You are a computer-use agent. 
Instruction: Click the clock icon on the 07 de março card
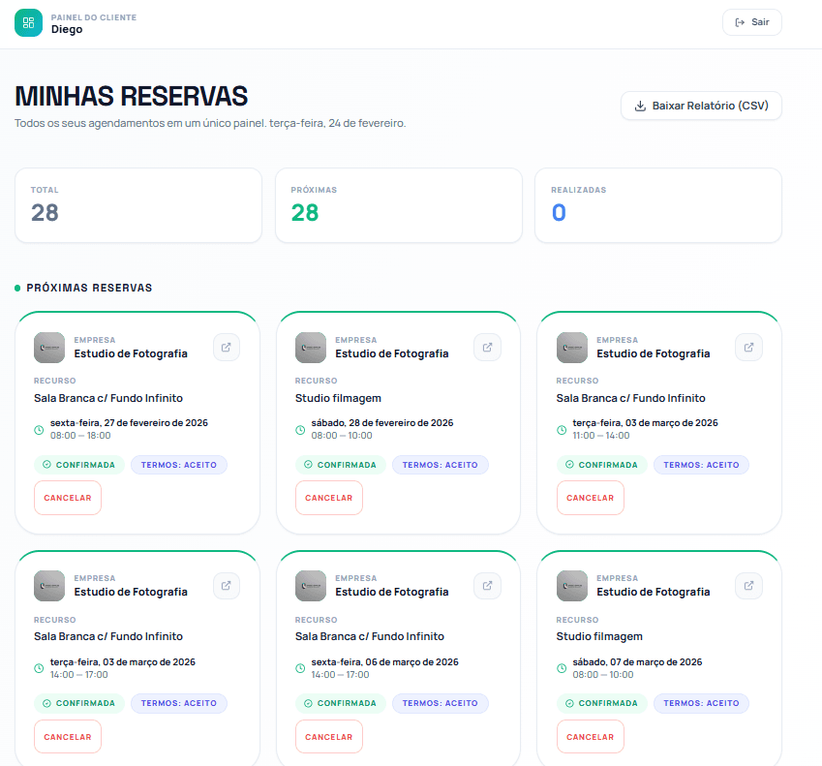(x=562, y=668)
